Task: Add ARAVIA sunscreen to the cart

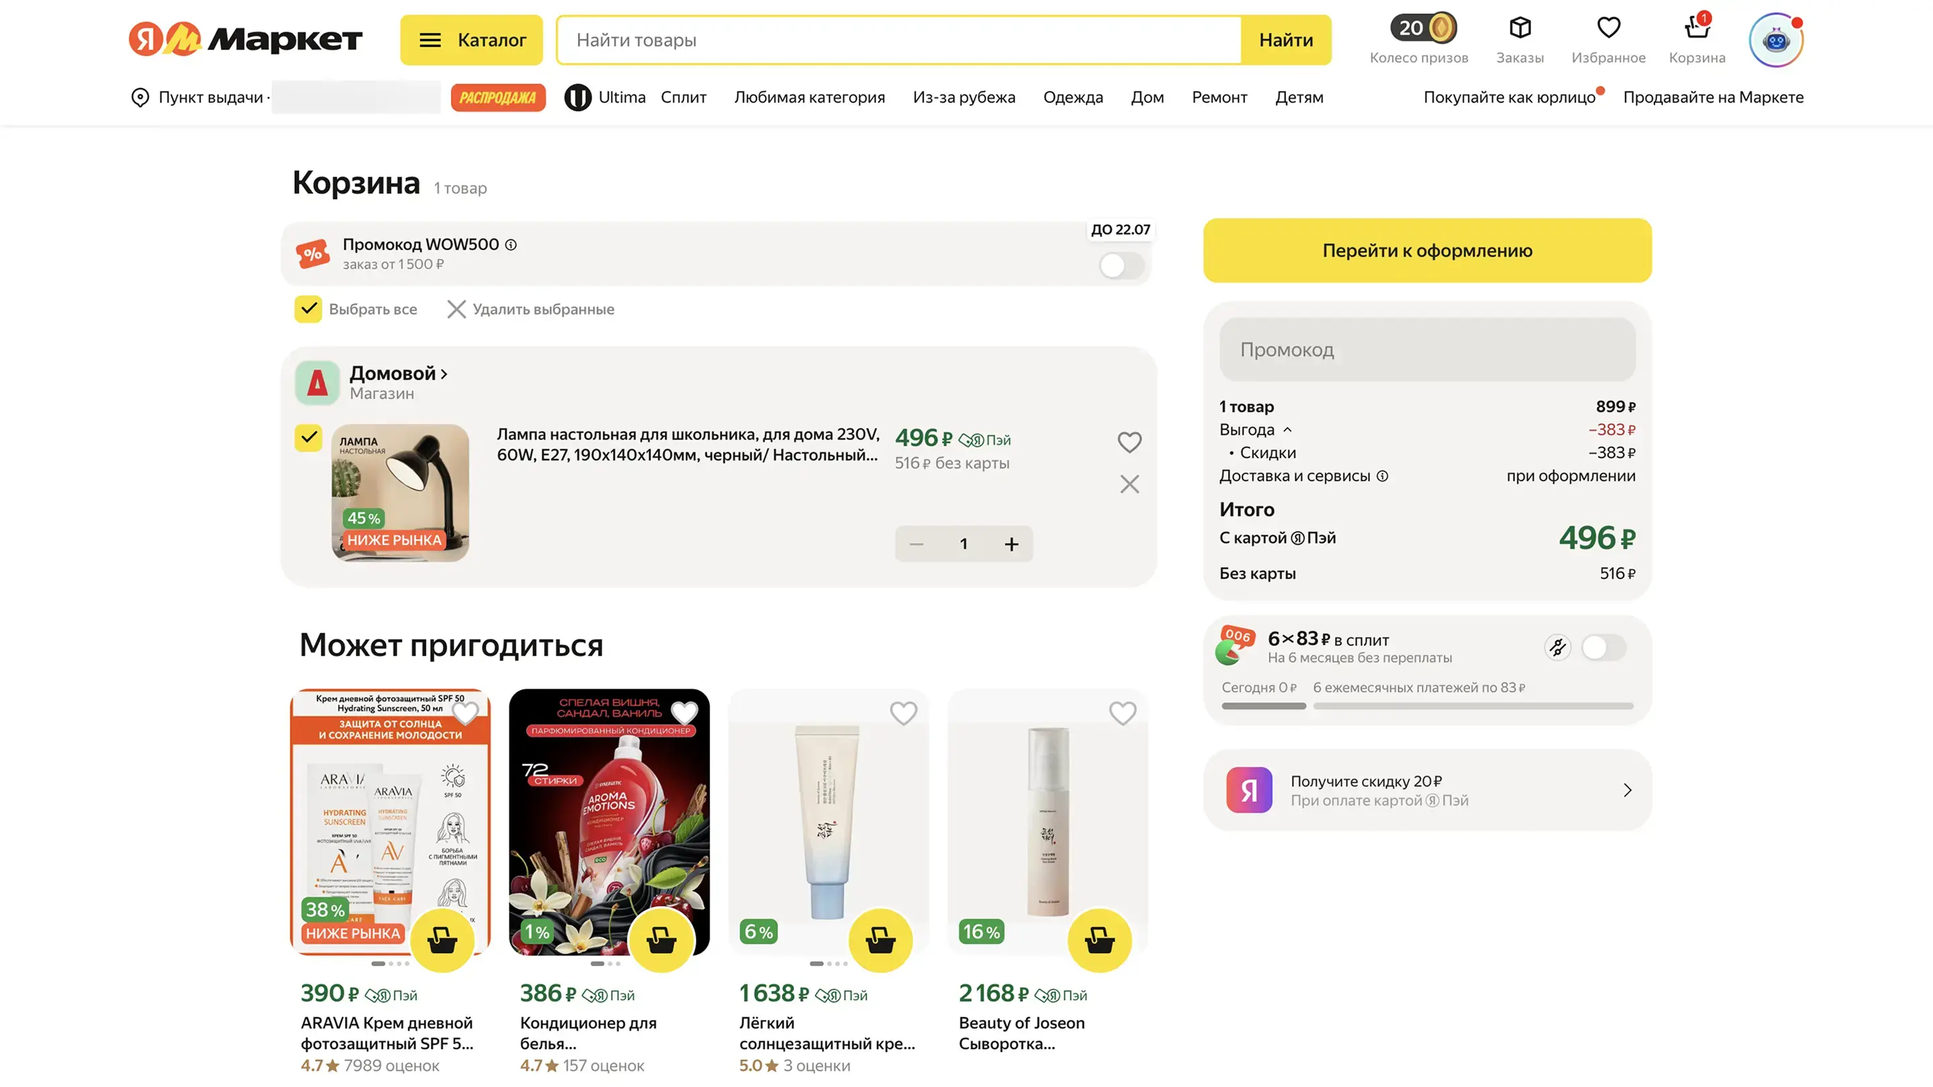Action: pos(442,940)
